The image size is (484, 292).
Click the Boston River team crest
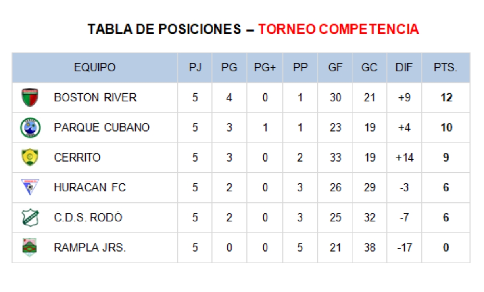coord(30,97)
